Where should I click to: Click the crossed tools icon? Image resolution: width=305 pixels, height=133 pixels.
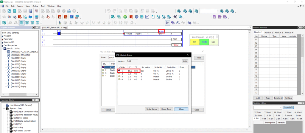pyautogui.click(x=175, y=17)
